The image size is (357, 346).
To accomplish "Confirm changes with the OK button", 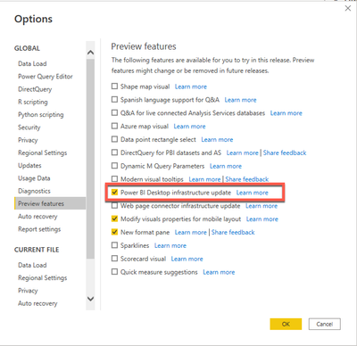I will (286, 324).
